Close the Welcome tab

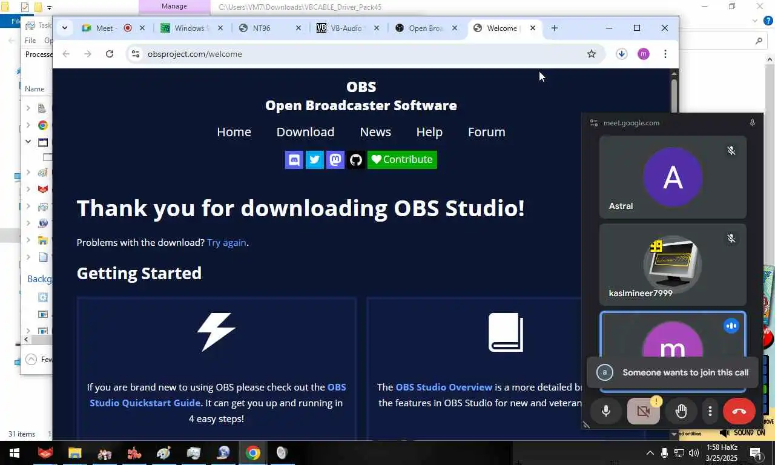coord(533,28)
